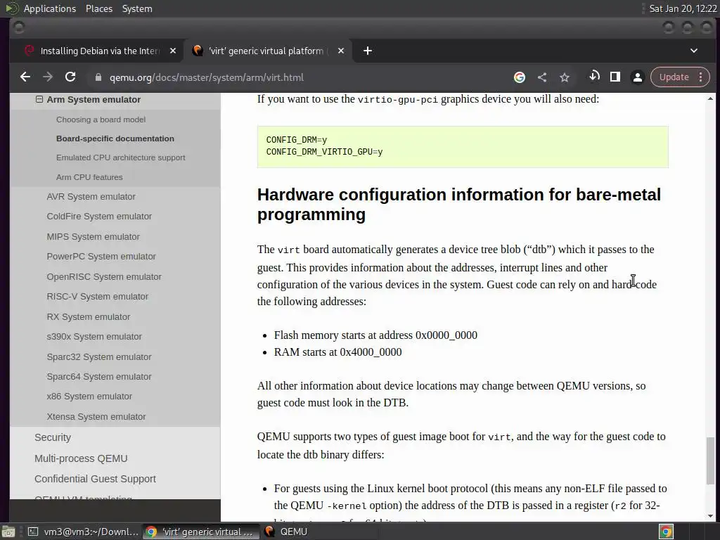Go forward to the next page
Image resolution: width=720 pixels, height=540 pixels.
tap(48, 77)
